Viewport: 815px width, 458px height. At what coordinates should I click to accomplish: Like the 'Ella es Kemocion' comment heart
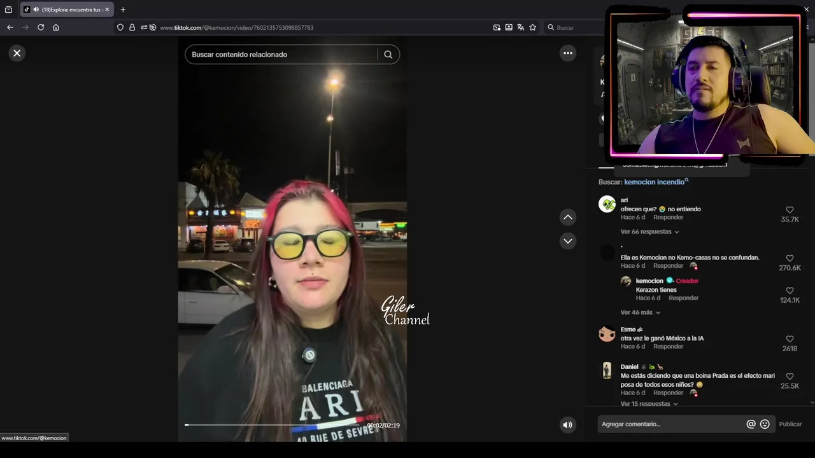tap(790, 258)
